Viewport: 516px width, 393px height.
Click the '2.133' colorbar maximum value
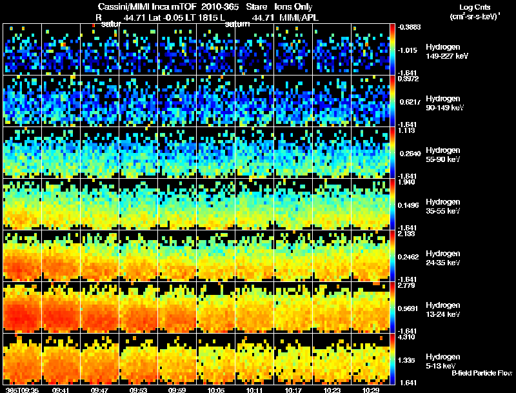click(x=406, y=234)
